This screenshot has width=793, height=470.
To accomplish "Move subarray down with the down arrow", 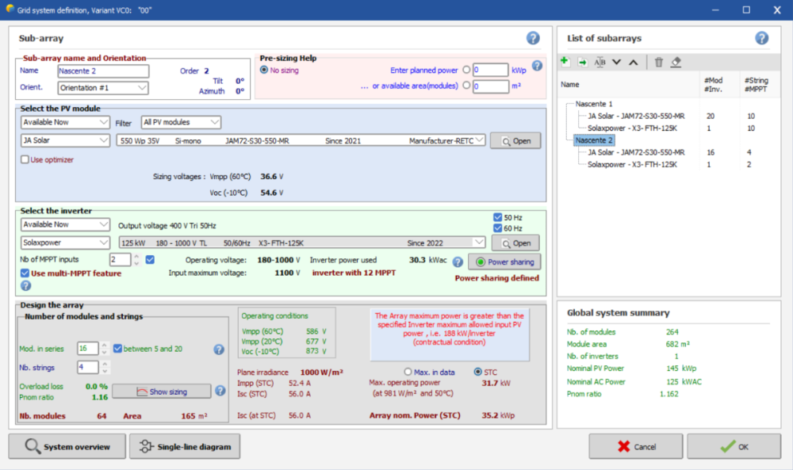I will (617, 62).
